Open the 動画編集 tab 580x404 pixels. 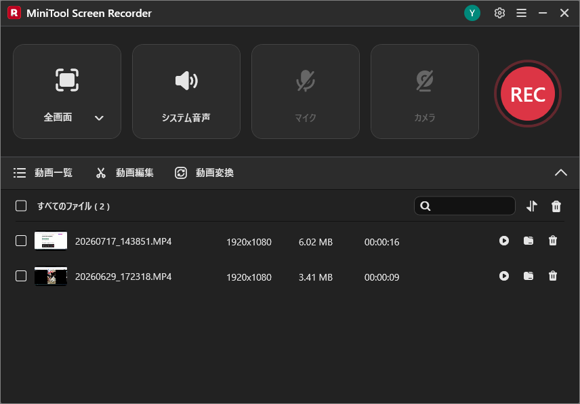coord(125,173)
